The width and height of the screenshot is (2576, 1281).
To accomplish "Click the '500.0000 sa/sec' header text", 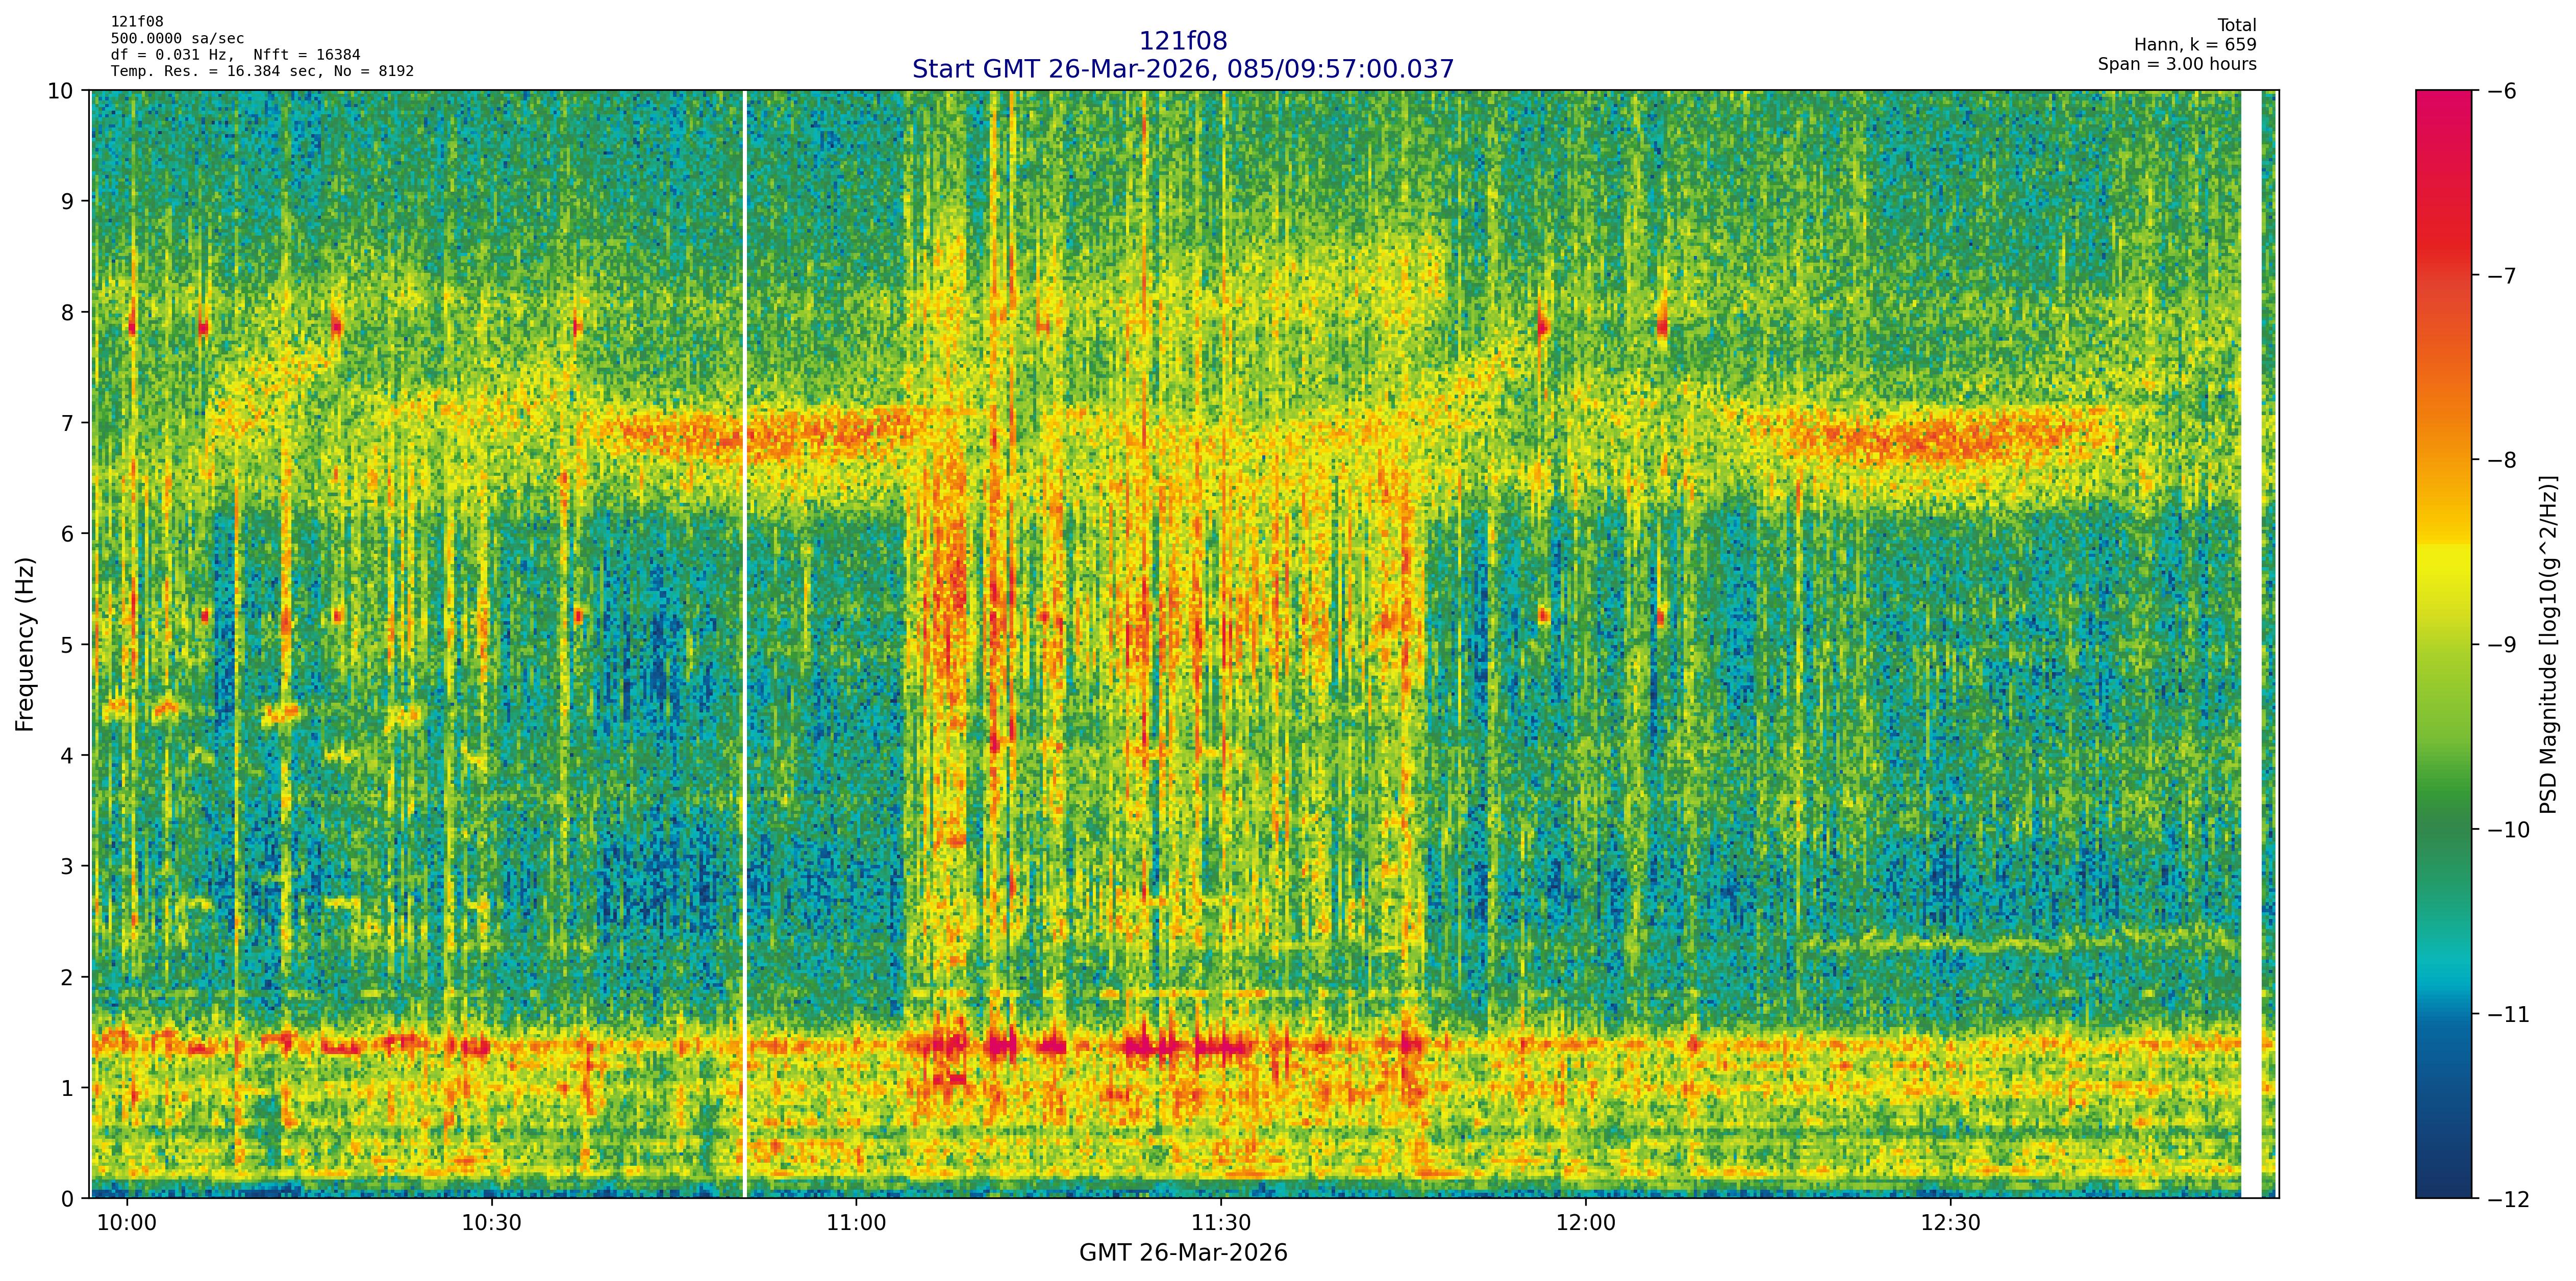I will pos(177,39).
